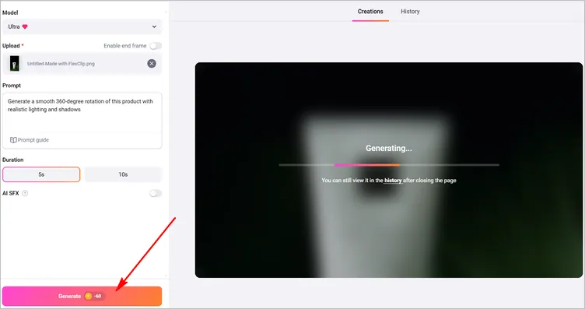The image size is (585, 309).
Task: Click the generating progress bar
Action: click(389, 164)
